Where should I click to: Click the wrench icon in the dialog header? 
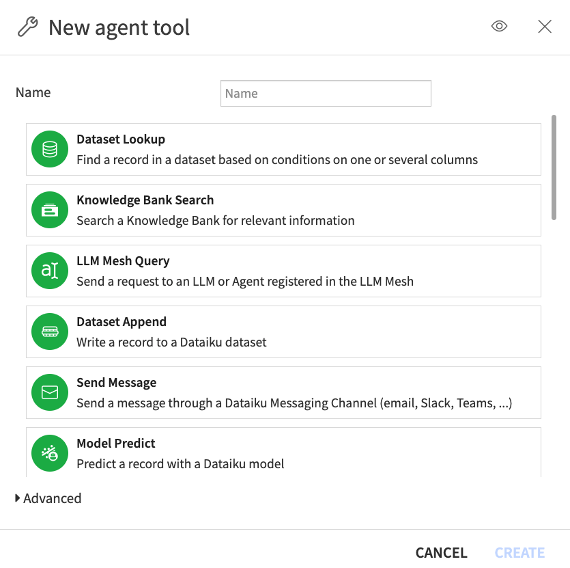(x=26, y=26)
